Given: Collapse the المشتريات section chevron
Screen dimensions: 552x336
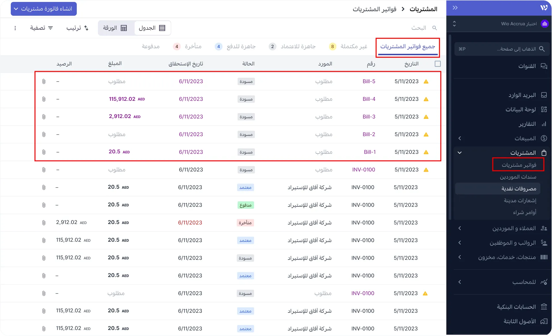Looking at the screenshot, I should [x=460, y=152].
